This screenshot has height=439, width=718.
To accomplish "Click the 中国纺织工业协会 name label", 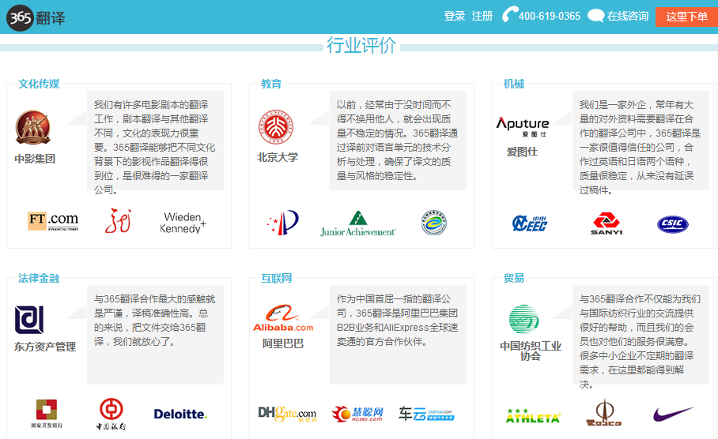I will tap(531, 351).
